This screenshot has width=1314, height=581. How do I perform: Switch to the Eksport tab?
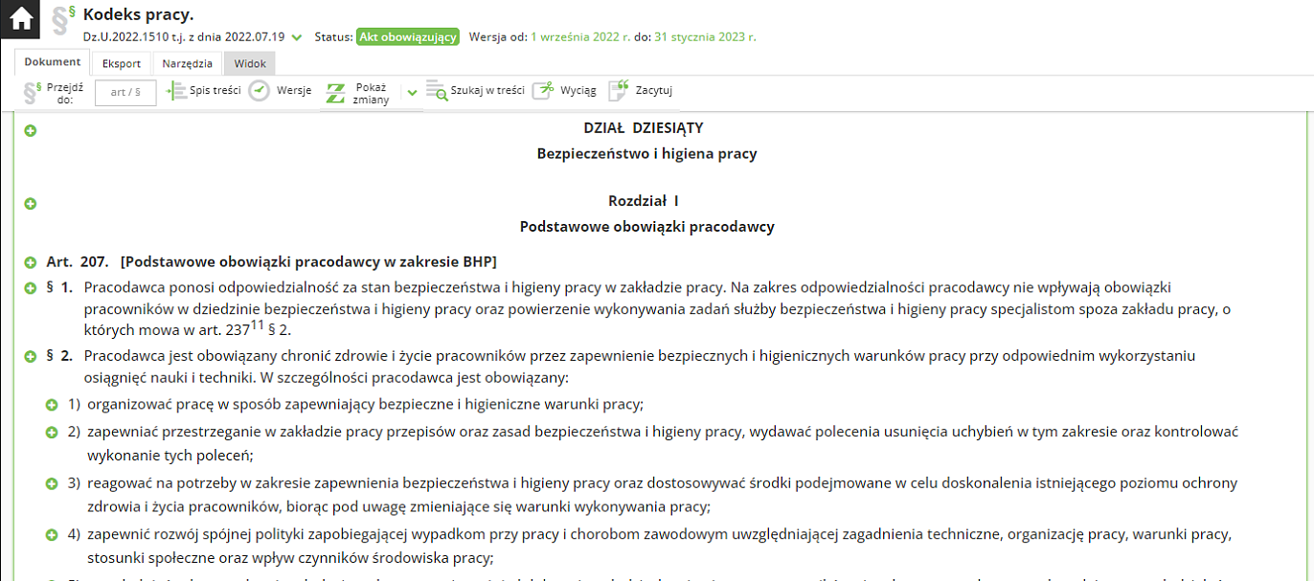pyautogui.click(x=122, y=63)
